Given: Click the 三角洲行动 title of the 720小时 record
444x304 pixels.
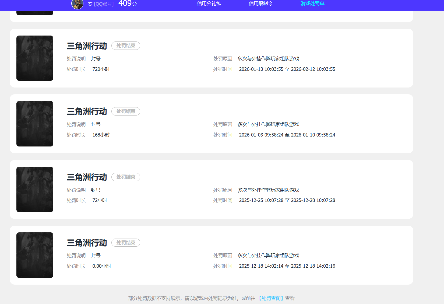Looking at the screenshot, I should [x=87, y=46].
